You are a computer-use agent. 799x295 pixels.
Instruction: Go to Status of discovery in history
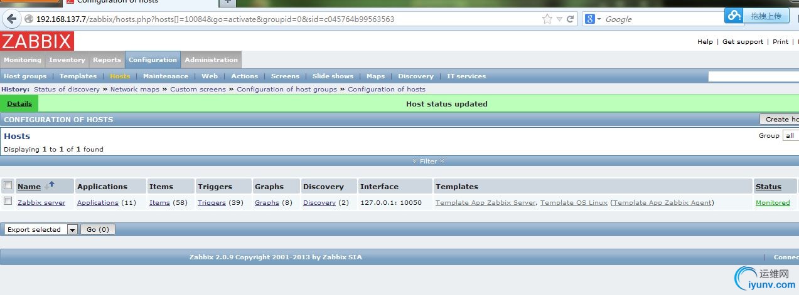click(67, 90)
